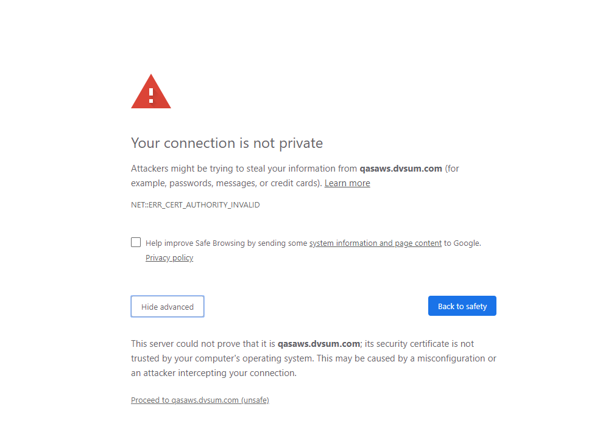The image size is (614, 429).
Task: Proceed to qasaws.dvsum.com (unsafe) link
Action: (x=200, y=400)
